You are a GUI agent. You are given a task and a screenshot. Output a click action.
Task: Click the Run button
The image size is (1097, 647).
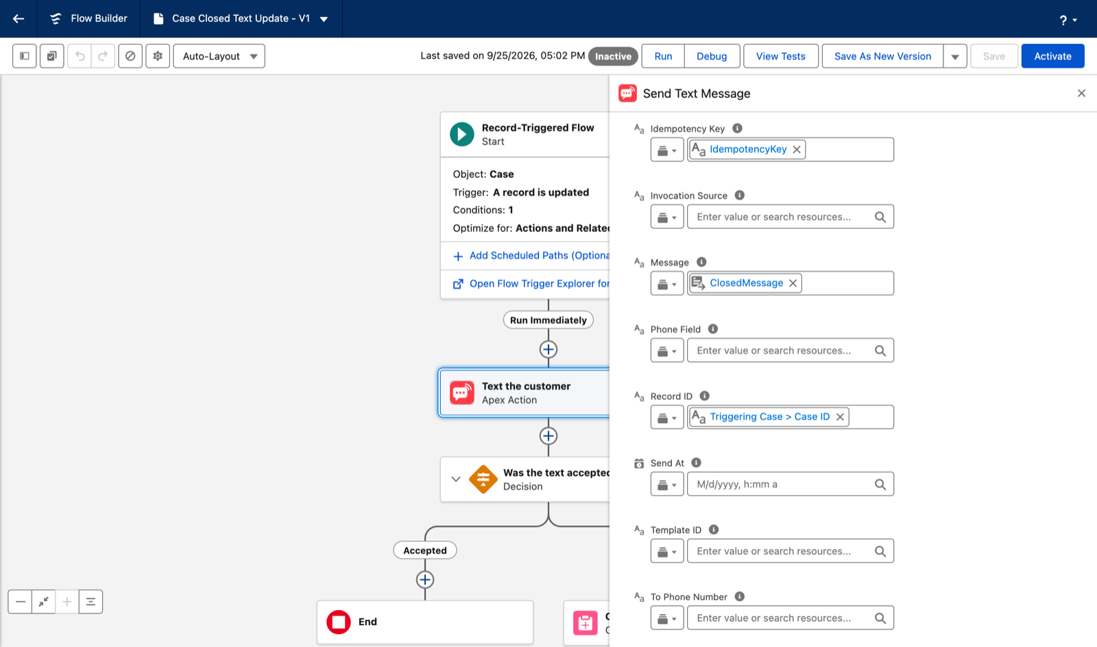[x=663, y=56]
